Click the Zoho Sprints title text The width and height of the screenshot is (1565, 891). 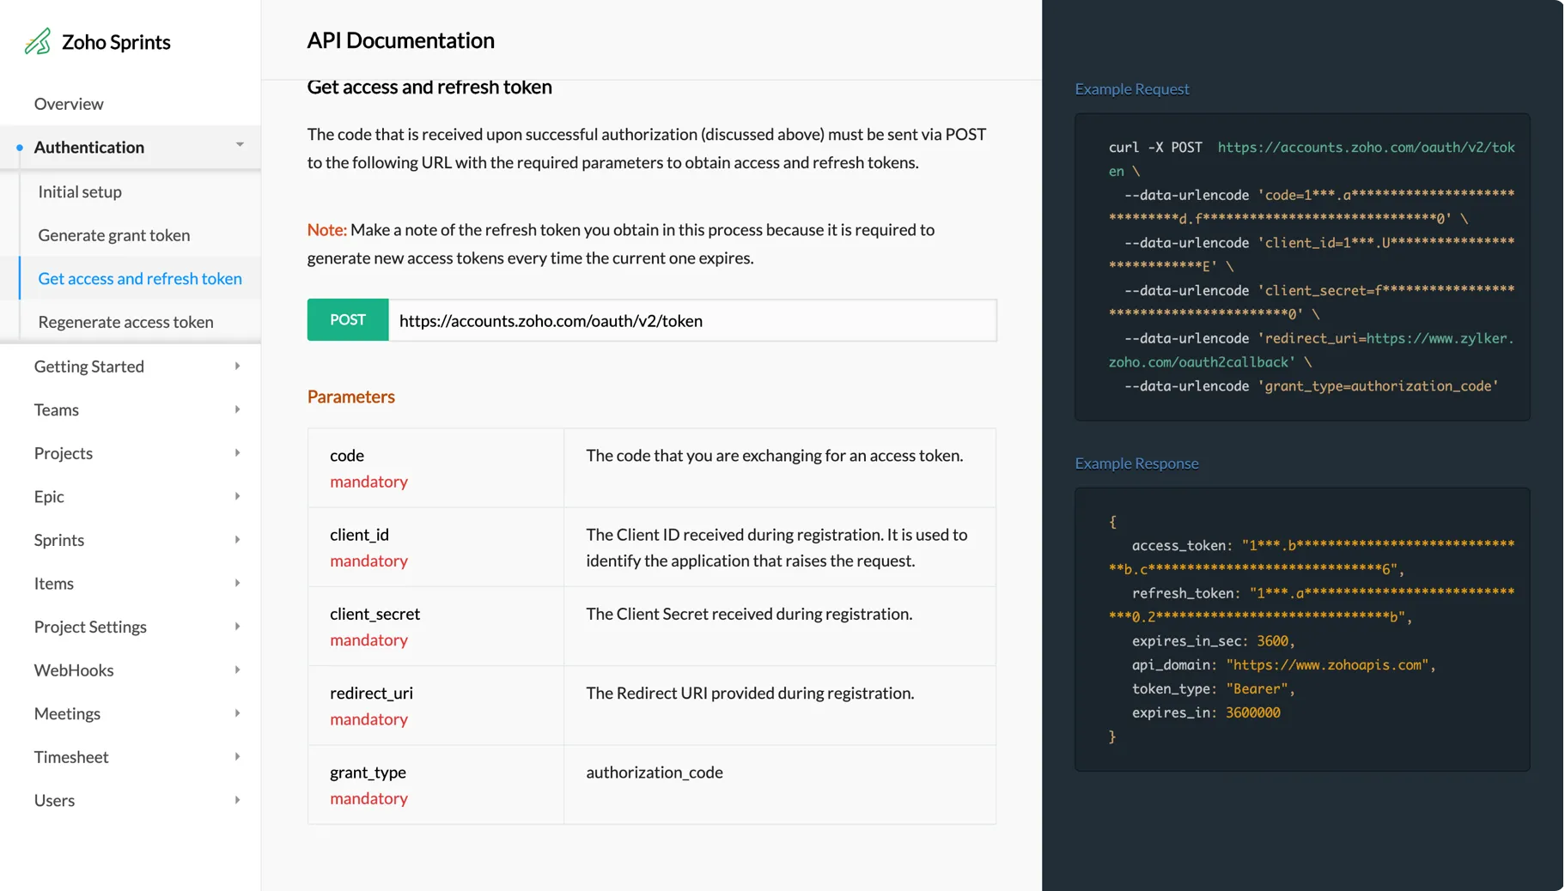coord(116,42)
